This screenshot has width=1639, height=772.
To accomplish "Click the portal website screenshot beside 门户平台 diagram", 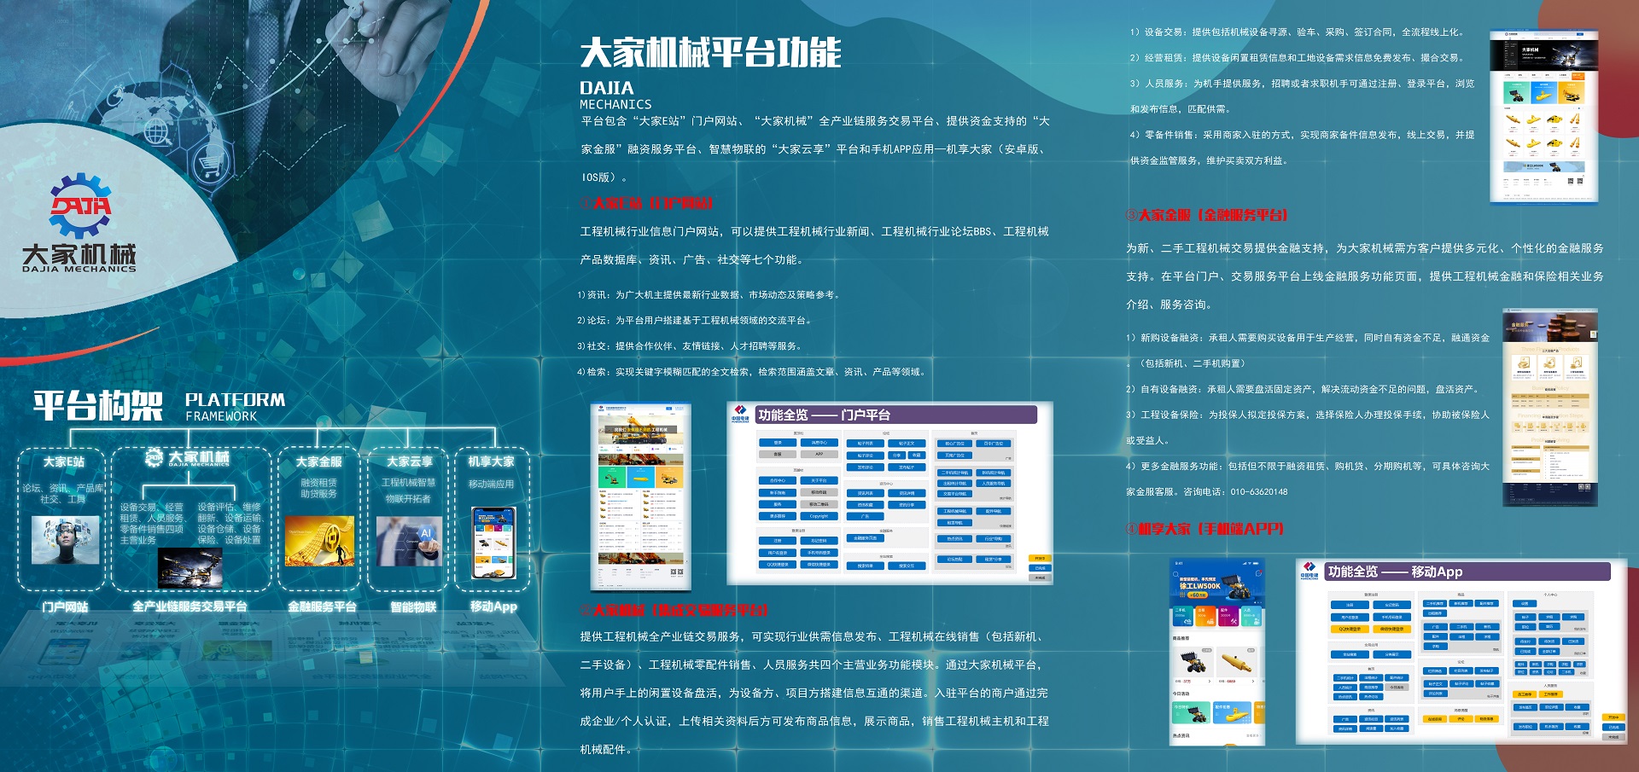I will pyautogui.click(x=640, y=497).
